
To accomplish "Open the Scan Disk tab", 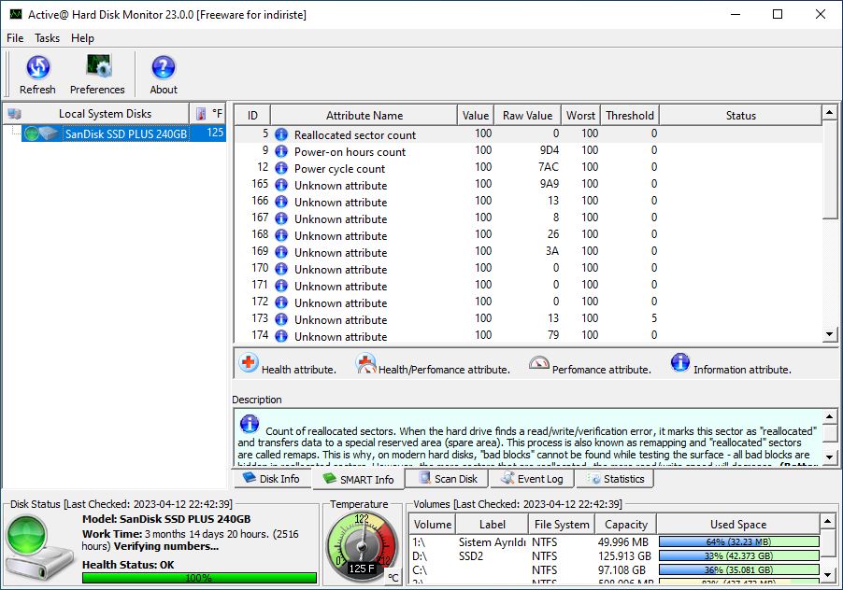I will click(x=448, y=478).
